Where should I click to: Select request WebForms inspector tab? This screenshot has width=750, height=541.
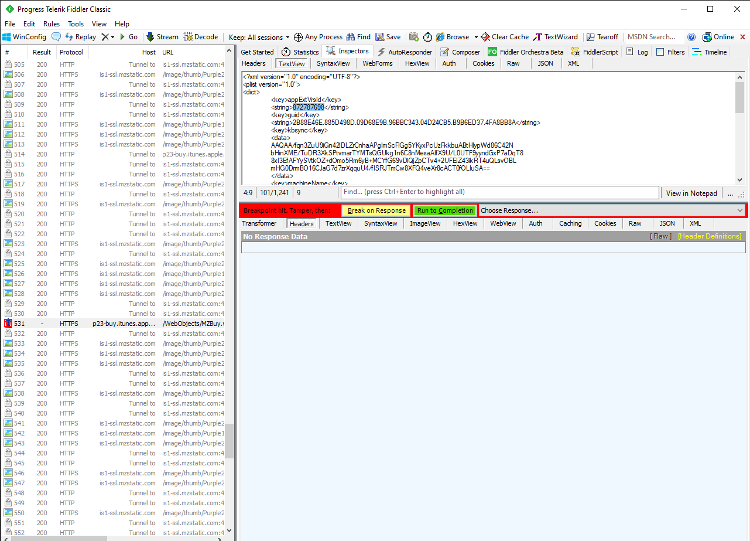378,63
